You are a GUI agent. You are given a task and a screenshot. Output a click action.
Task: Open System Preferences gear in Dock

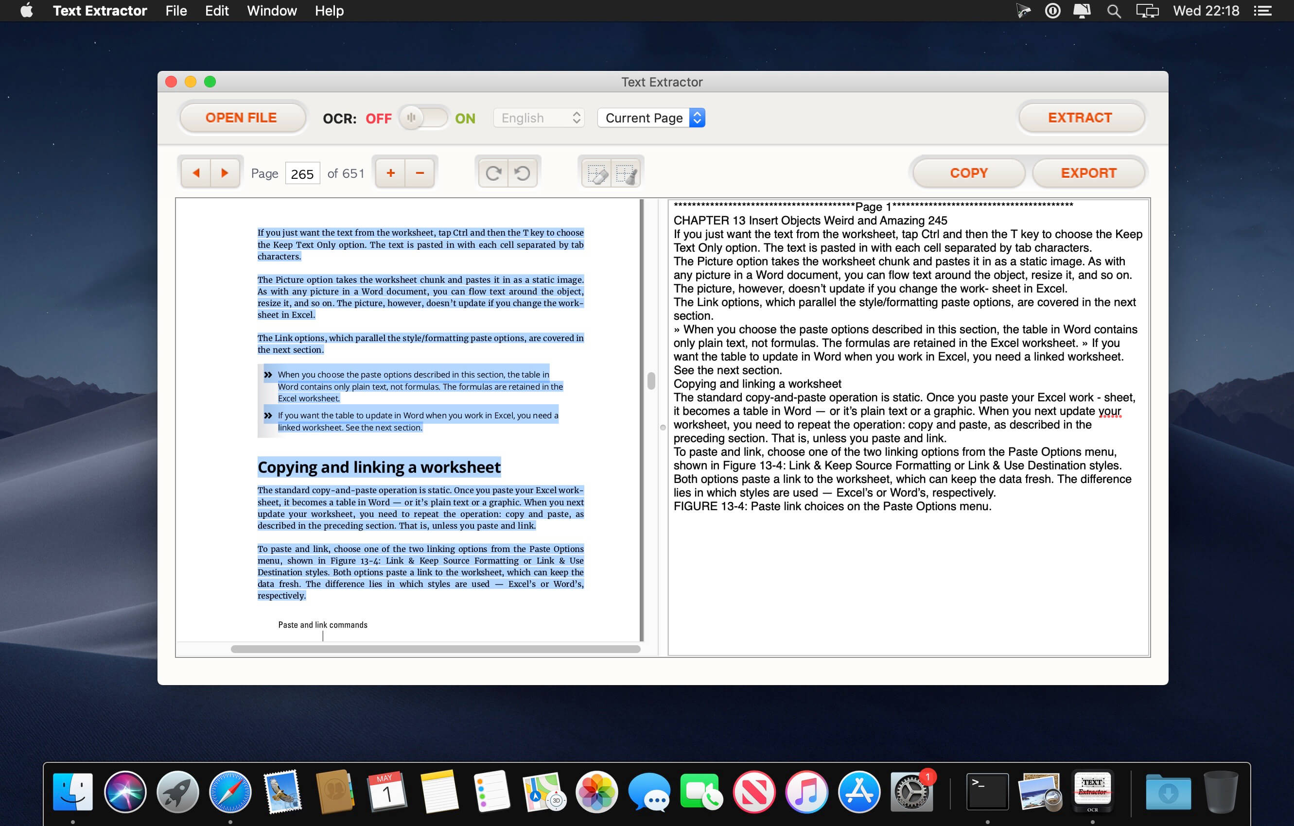coord(911,791)
